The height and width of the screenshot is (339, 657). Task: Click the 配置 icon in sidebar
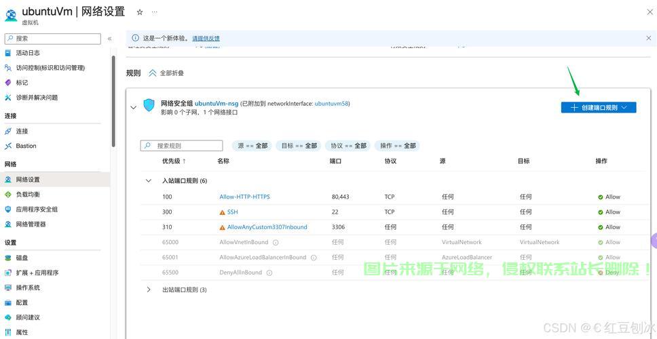point(8,302)
